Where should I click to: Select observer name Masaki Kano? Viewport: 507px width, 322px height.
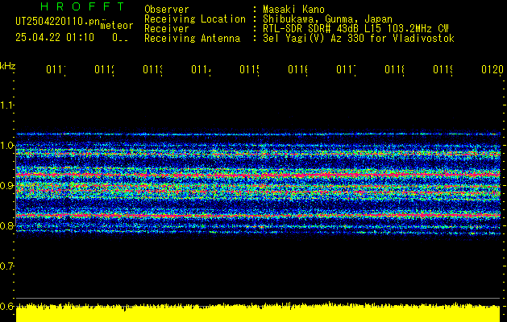pyautogui.click(x=293, y=10)
